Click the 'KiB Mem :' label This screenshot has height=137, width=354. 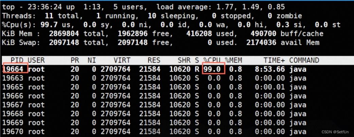coord(21,34)
